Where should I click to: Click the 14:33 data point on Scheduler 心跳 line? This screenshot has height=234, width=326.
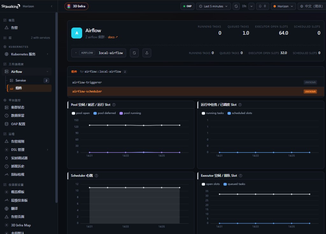click(125, 188)
